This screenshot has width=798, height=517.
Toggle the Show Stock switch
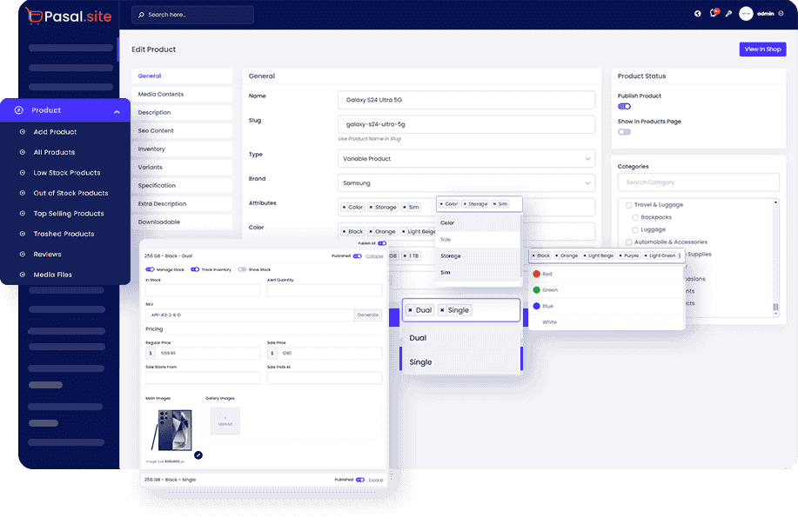[242, 269]
